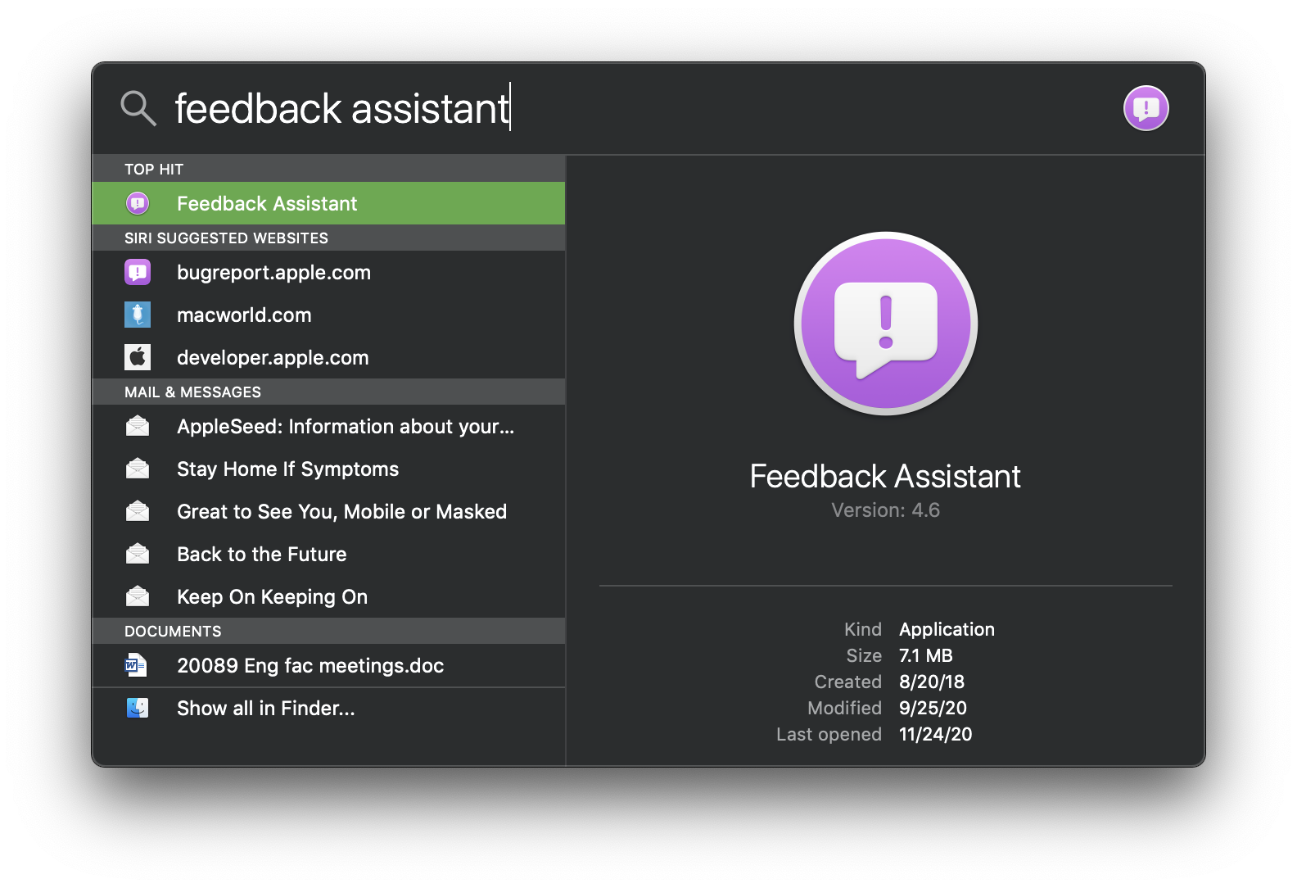
Task: Click the Last opened date 11/24/20
Action: (936, 734)
